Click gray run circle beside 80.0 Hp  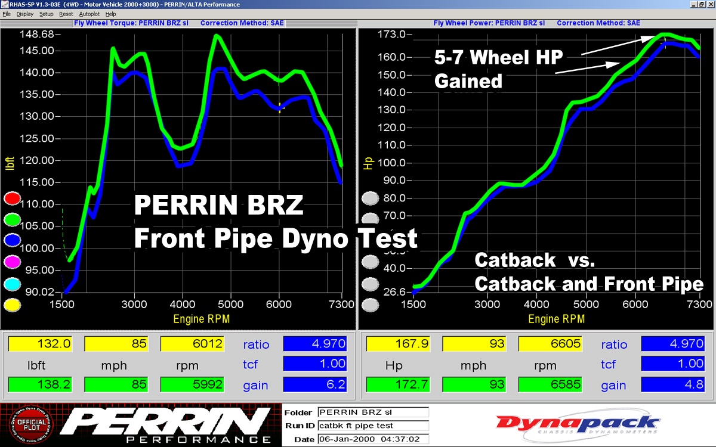pos(371,198)
